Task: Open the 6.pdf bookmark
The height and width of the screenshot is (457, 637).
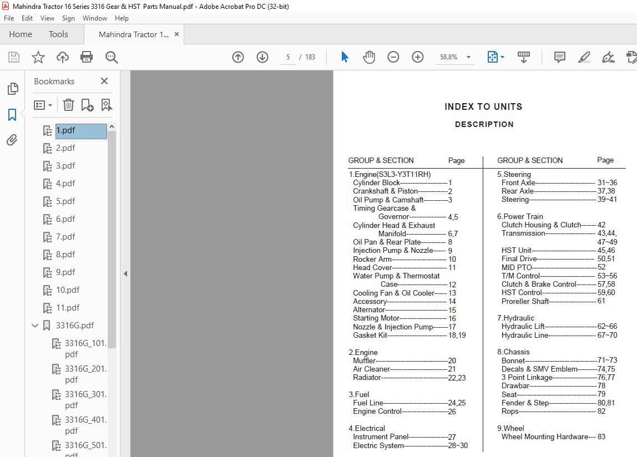Action: click(65, 220)
